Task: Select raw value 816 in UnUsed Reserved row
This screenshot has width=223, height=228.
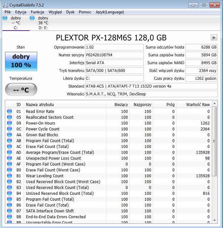Action: pos(206,194)
